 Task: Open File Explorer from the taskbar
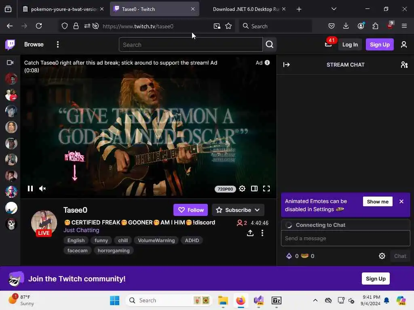[223, 300]
